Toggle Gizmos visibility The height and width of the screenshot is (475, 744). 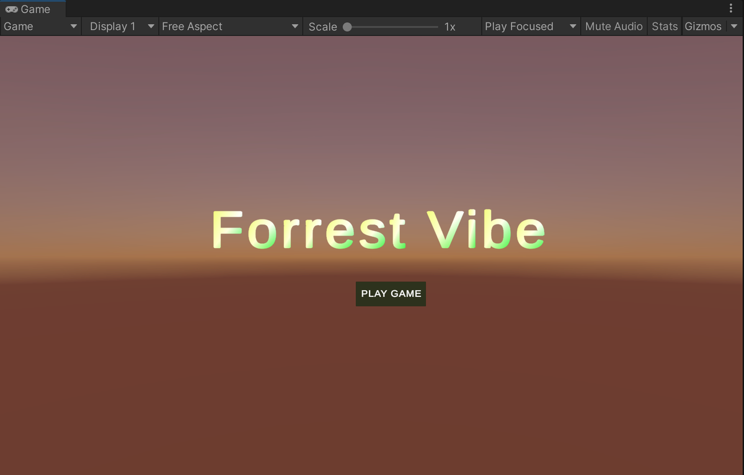(703, 27)
